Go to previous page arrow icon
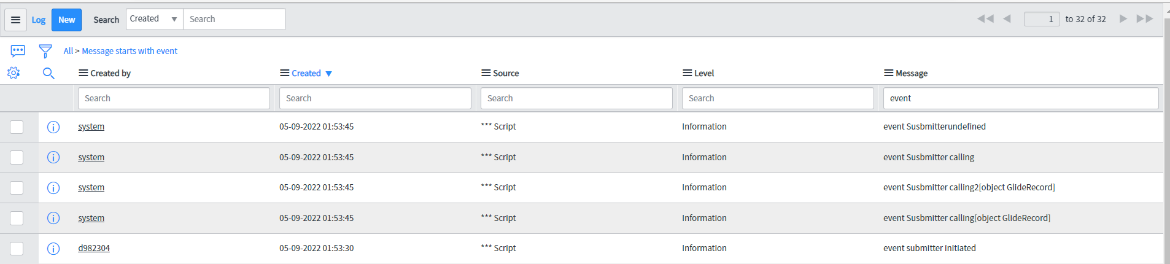Viewport: 1170px width, 264px height. (x=1007, y=19)
